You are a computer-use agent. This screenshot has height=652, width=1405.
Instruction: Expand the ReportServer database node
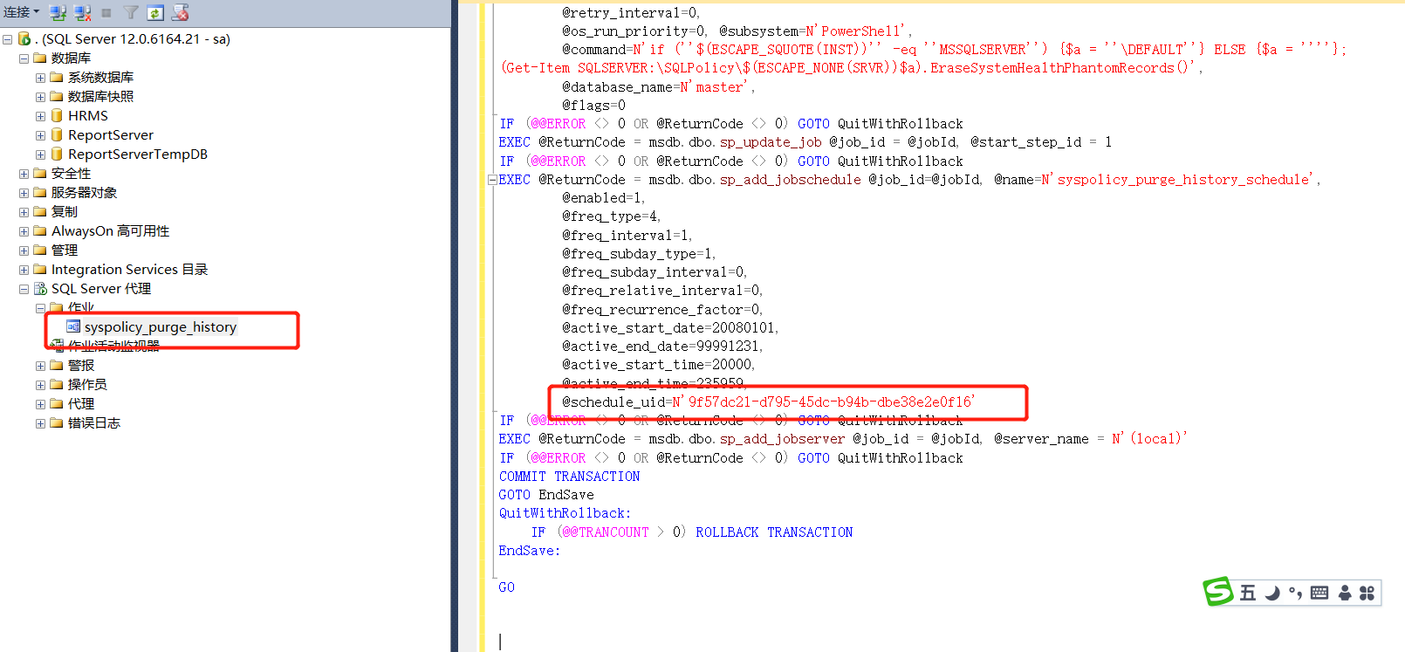(x=40, y=135)
